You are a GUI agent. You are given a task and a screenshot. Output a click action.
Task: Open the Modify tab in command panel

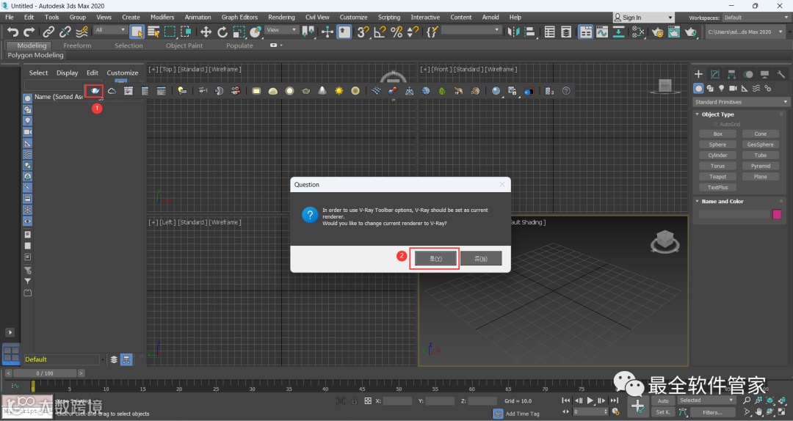[x=714, y=74]
